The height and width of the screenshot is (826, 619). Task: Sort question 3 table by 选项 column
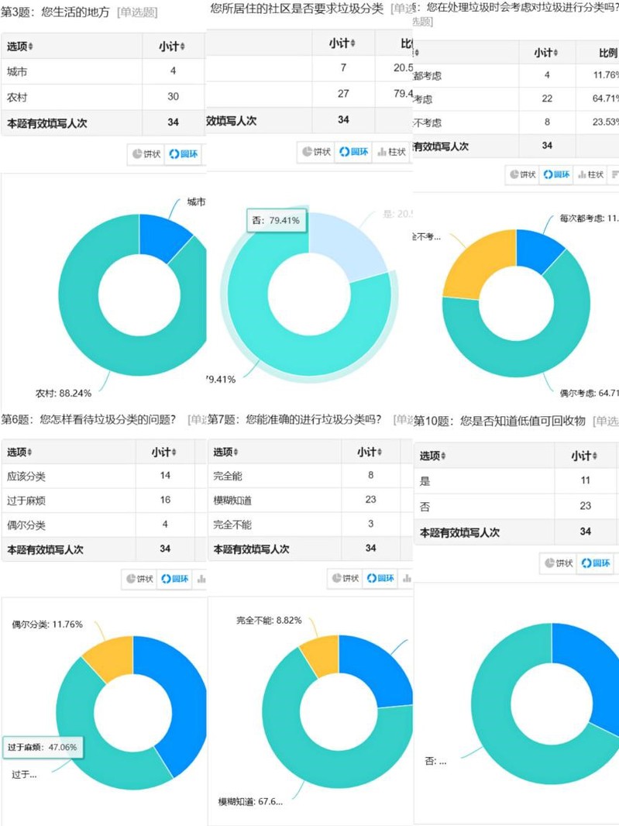pyautogui.click(x=21, y=46)
